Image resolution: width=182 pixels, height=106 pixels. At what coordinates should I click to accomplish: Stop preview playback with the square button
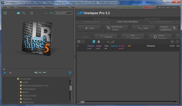point(10,73)
